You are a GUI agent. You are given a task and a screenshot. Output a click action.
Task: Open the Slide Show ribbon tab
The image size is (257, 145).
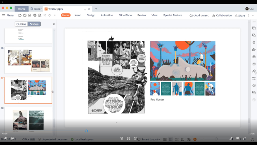tap(125, 15)
